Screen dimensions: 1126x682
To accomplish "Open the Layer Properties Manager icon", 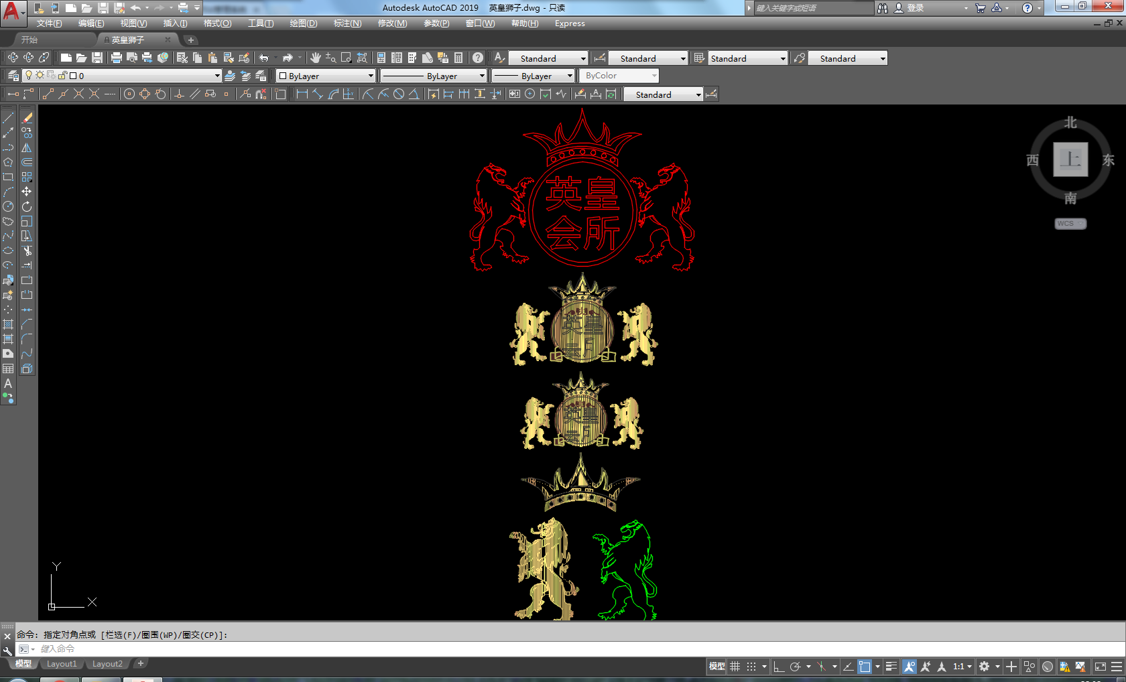I will [x=13, y=76].
